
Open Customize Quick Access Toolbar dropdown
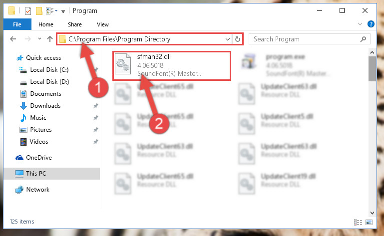click(63, 11)
